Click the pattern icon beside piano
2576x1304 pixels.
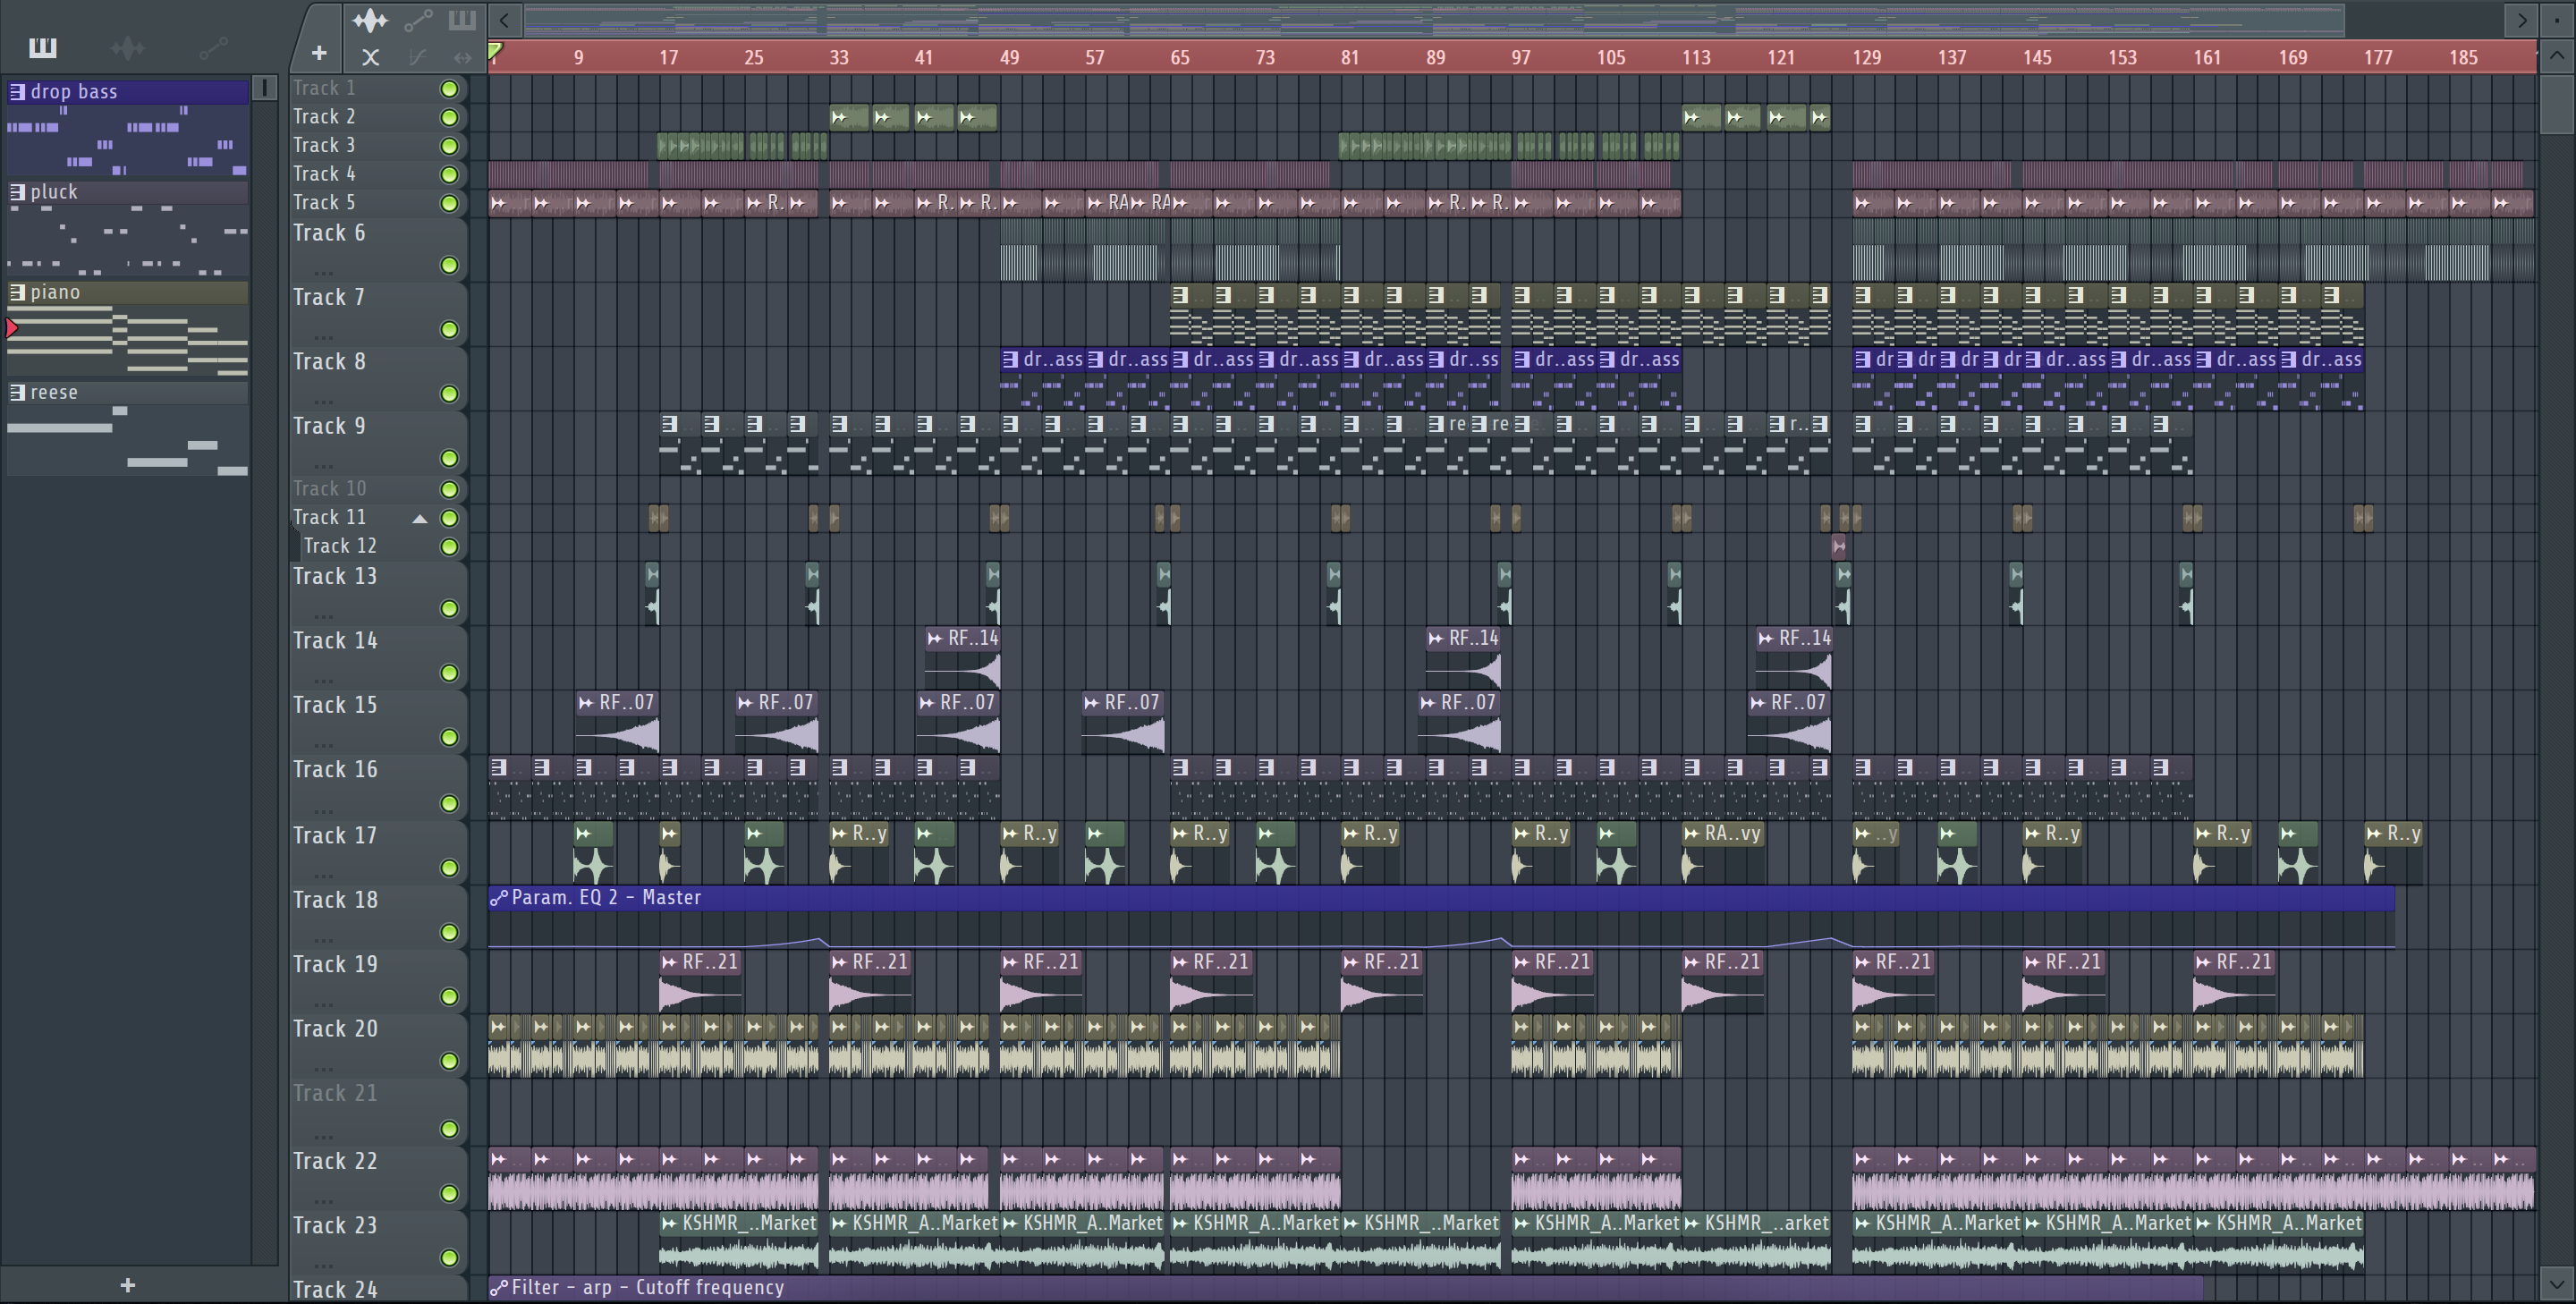[17, 292]
